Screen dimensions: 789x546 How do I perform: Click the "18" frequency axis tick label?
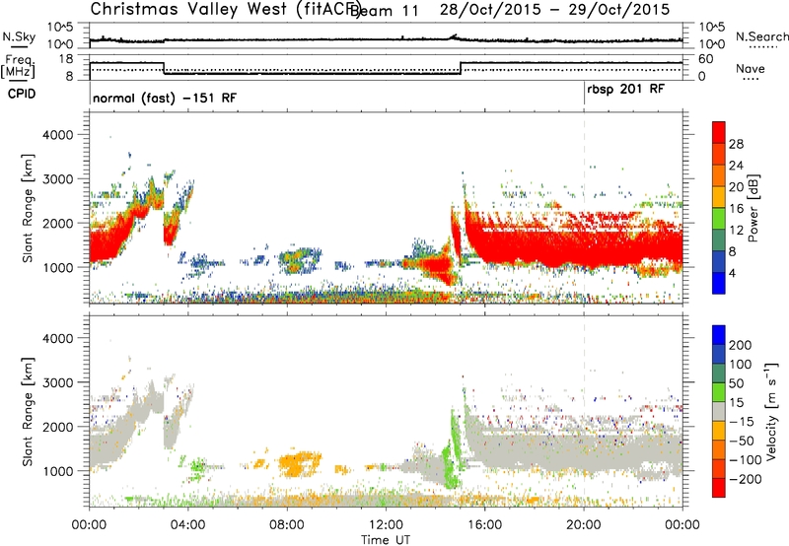coord(66,59)
